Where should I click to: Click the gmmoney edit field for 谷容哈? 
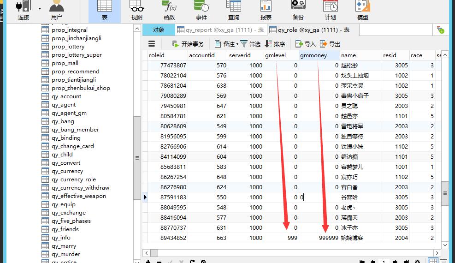(319, 197)
